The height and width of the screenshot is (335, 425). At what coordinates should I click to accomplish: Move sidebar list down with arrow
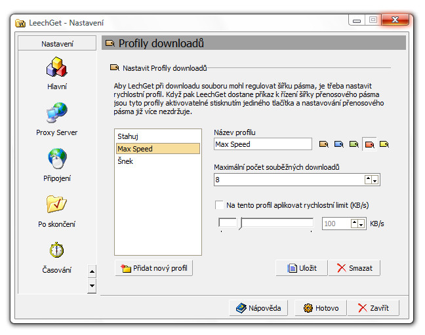pos(92,286)
